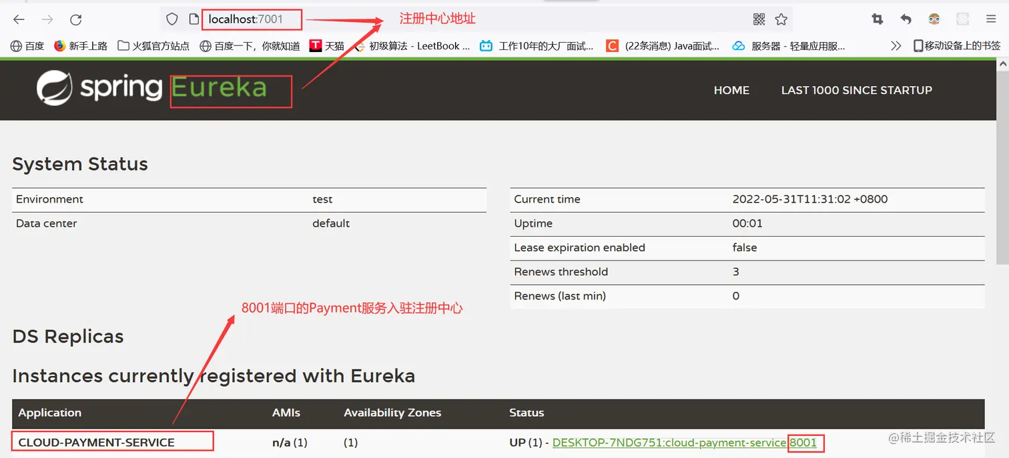Image resolution: width=1009 pixels, height=458 pixels.
Task: Click the Data center value 'default'
Action: coord(331,223)
